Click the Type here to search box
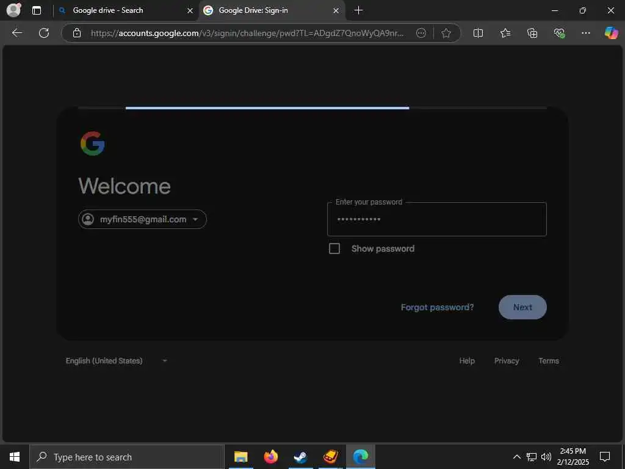This screenshot has height=469, width=625. click(127, 457)
